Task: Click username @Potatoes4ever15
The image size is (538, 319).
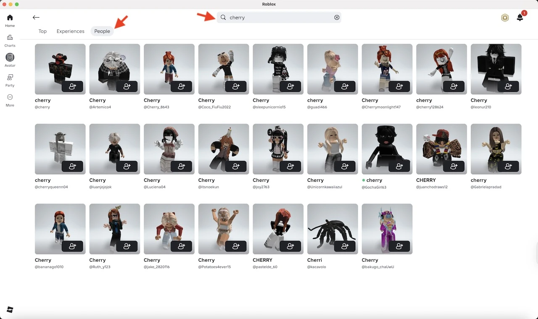Action: 215,267
